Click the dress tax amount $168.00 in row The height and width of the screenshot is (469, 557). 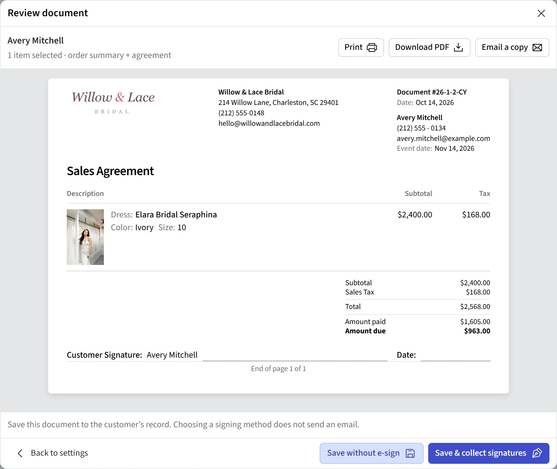476,214
